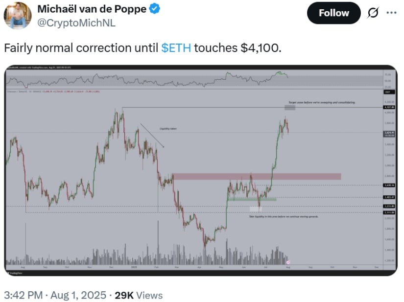Click the Michaël van de Poppe display name
404x302 pixels.
tap(92, 9)
